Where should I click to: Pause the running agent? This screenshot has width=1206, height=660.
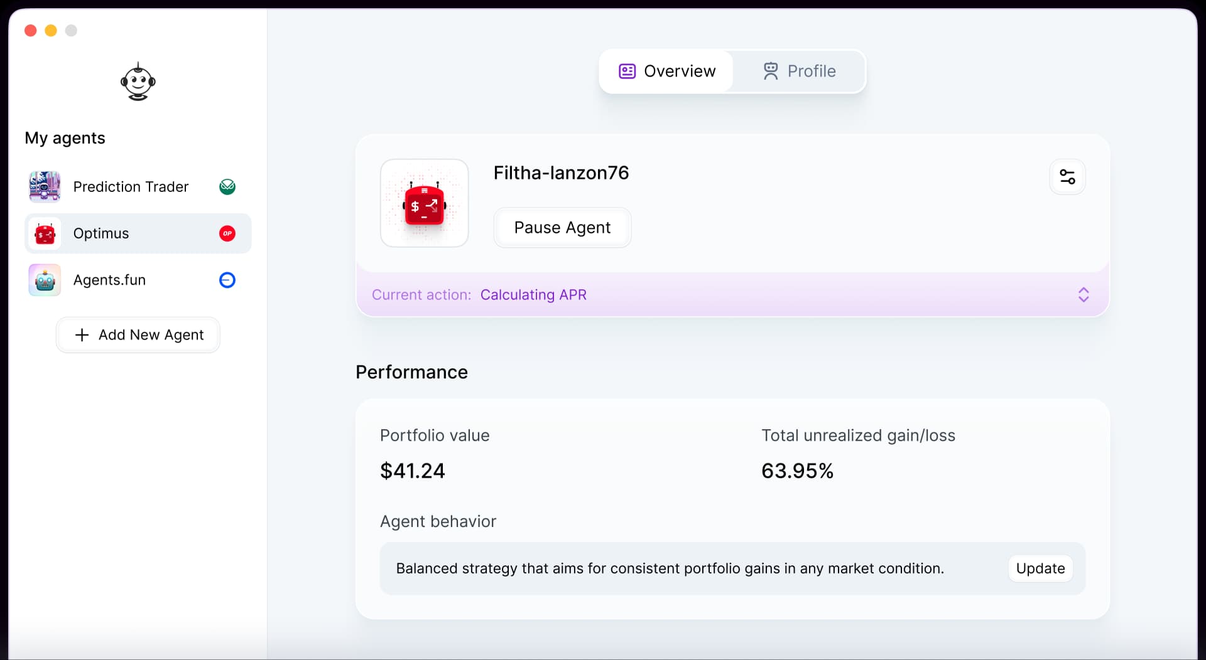tap(562, 228)
